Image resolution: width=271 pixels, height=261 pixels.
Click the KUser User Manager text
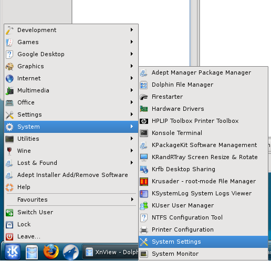[183, 205]
